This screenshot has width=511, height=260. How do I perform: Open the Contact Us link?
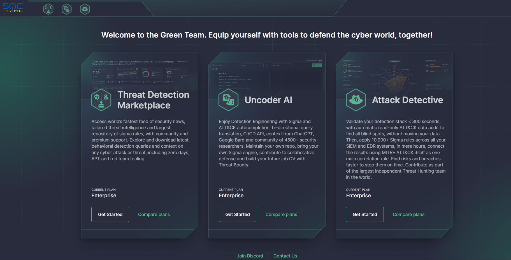pos(285,256)
